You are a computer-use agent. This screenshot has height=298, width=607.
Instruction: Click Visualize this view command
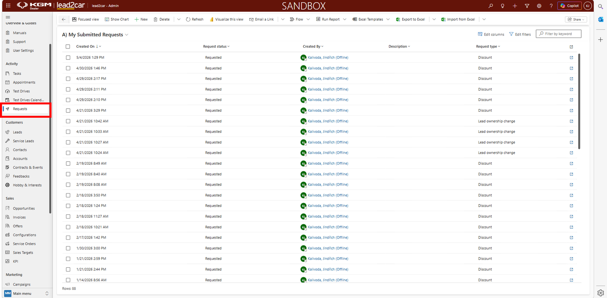(226, 19)
